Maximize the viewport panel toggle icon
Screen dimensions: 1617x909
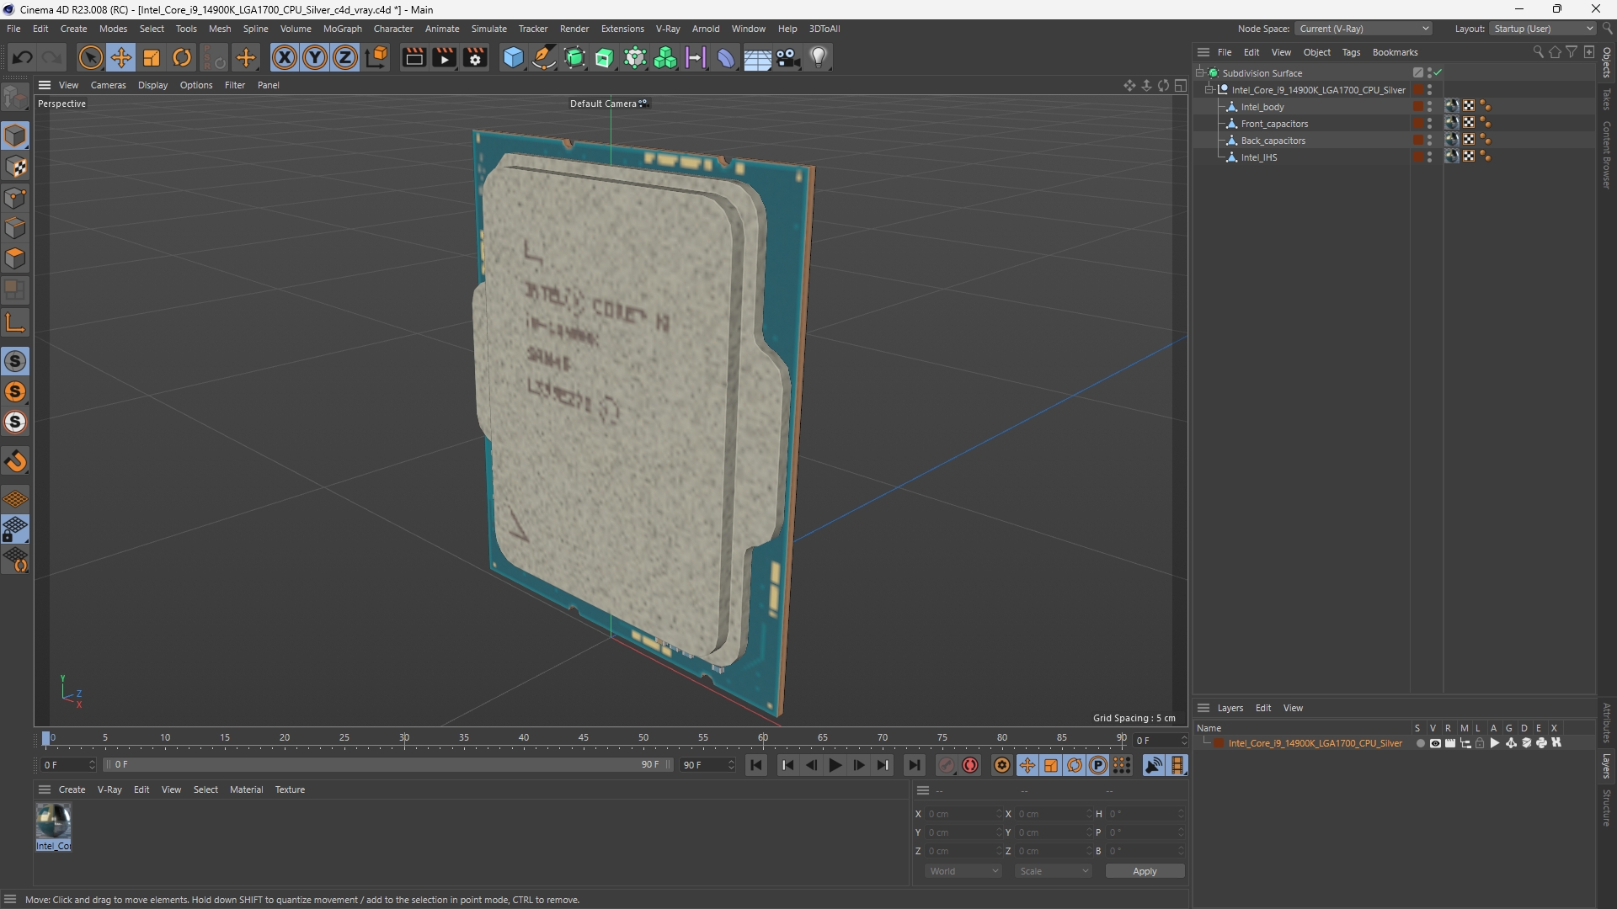(1181, 85)
